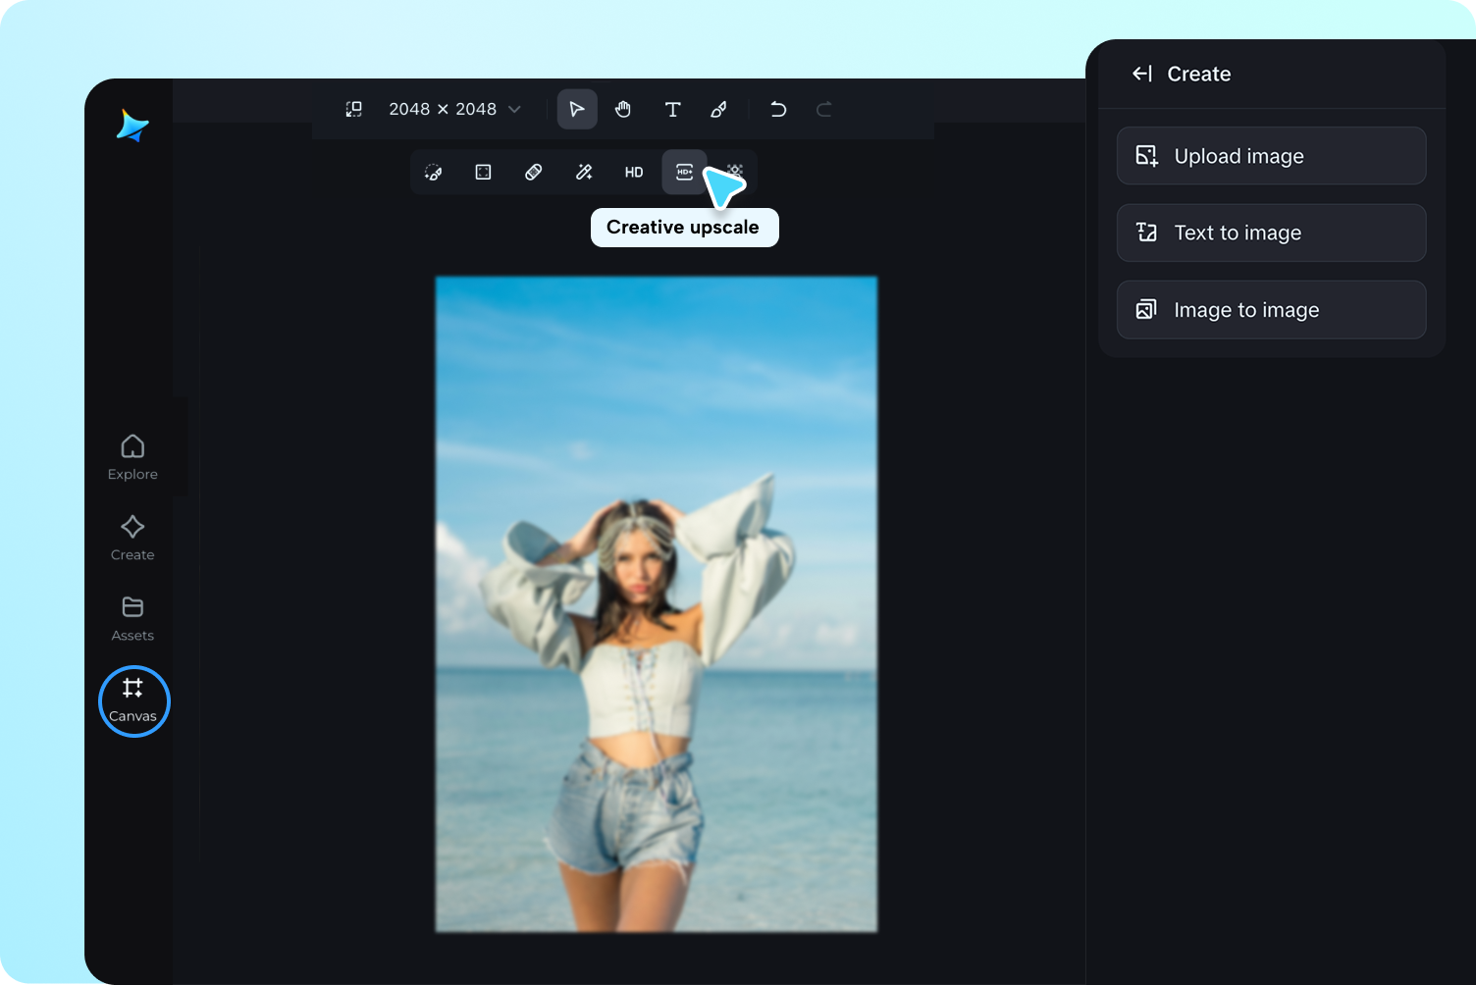Open the 2048 × 2048 size dropdown
Screen dimensions: 1476x985
(454, 109)
